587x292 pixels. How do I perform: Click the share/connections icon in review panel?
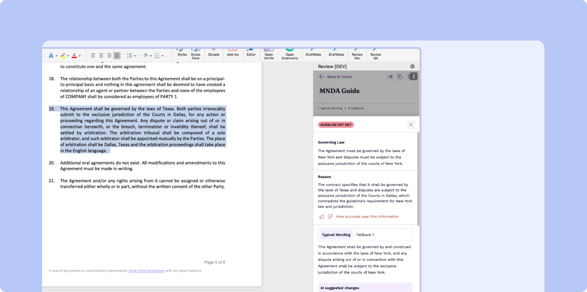click(x=390, y=77)
